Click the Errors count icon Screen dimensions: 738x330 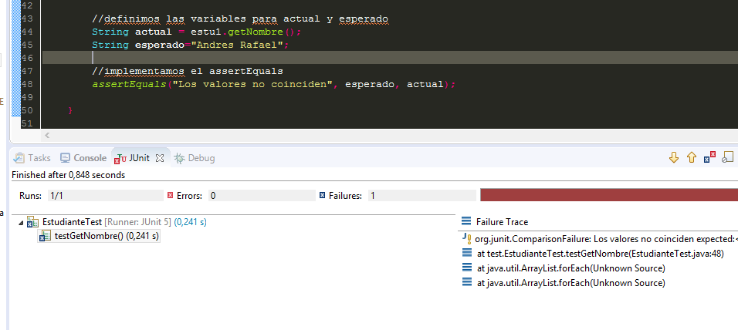click(x=171, y=196)
